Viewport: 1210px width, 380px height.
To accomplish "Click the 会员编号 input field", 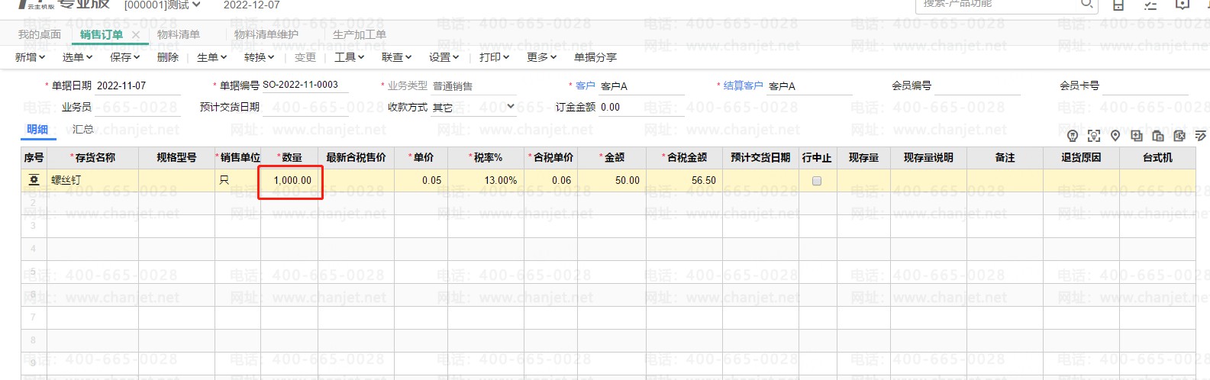I will tap(978, 85).
